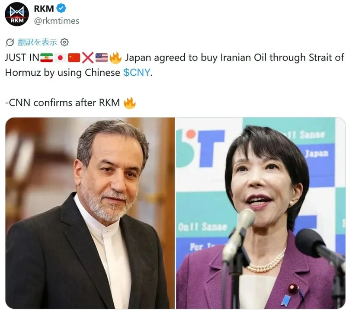
Task: Click the translation settings gear icon
Action: point(64,42)
